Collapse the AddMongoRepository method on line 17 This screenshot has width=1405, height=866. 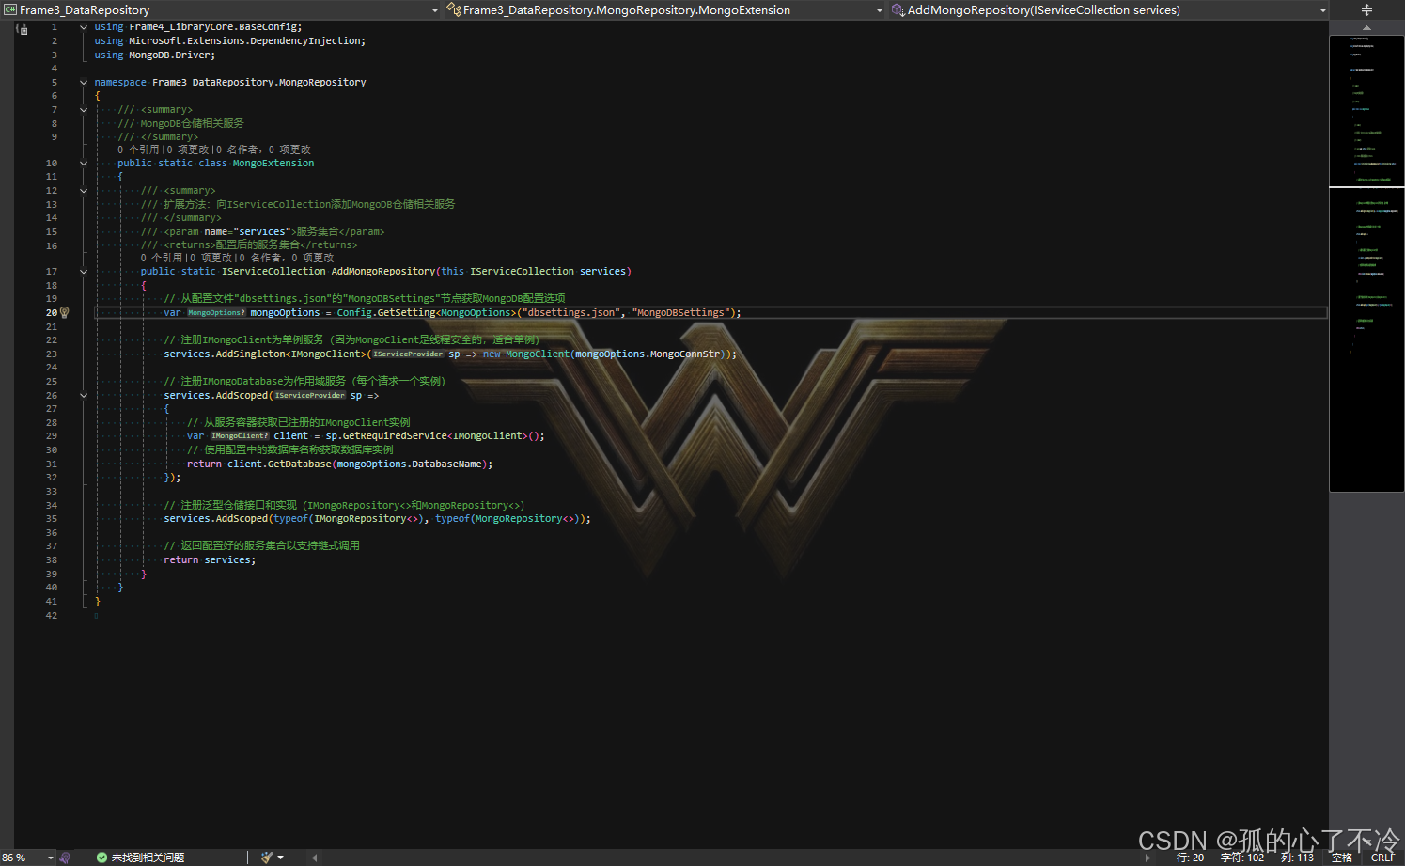pos(84,272)
